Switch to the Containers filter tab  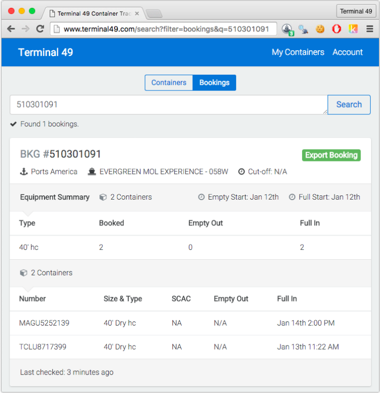(169, 83)
